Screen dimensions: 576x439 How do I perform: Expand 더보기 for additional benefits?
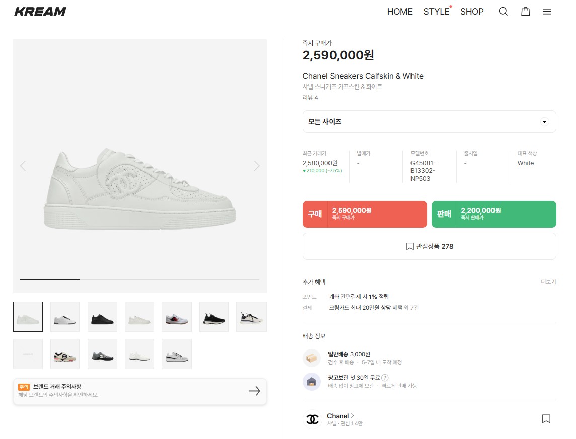(x=548, y=282)
